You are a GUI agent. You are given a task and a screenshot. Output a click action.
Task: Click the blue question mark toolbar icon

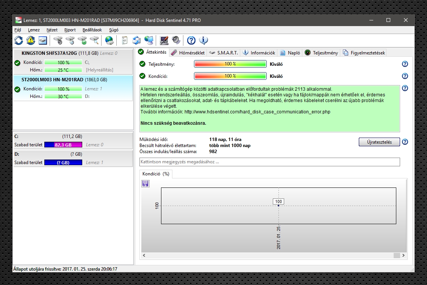pos(191,40)
